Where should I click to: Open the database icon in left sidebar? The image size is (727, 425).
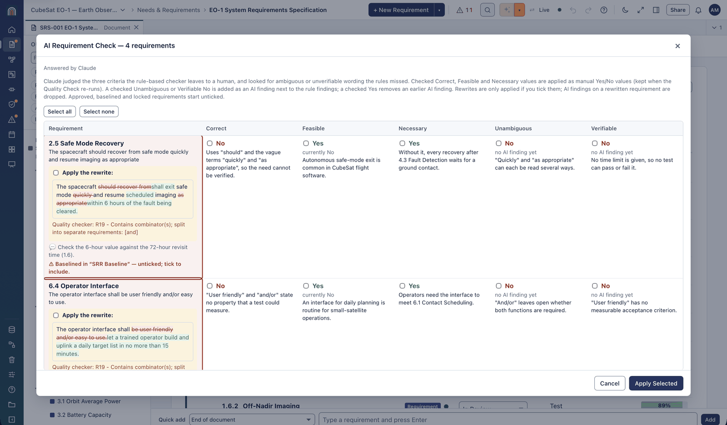click(x=12, y=330)
